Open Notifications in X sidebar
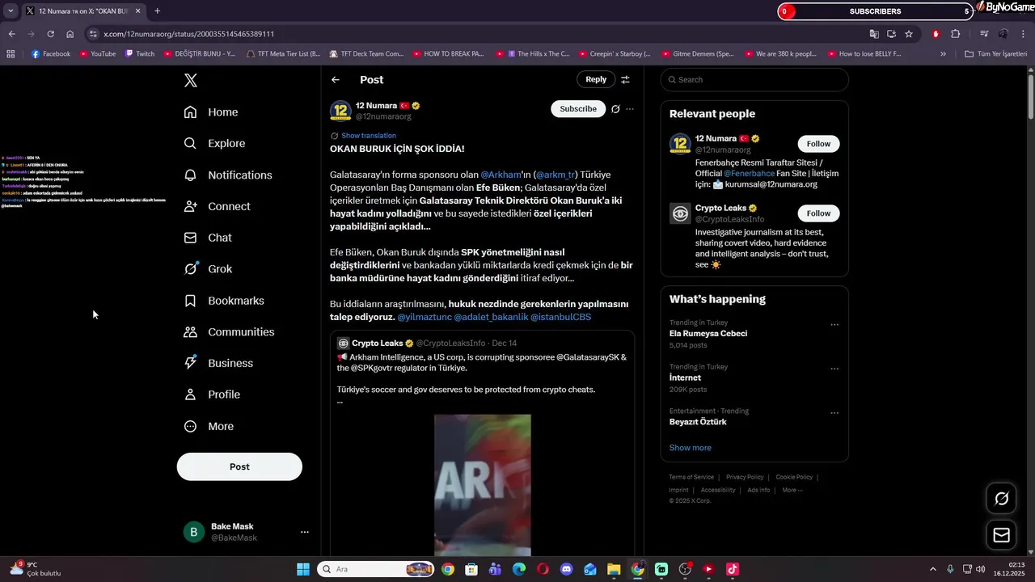The width and height of the screenshot is (1035, 582). pyautogui.click(x=228, y=175)
